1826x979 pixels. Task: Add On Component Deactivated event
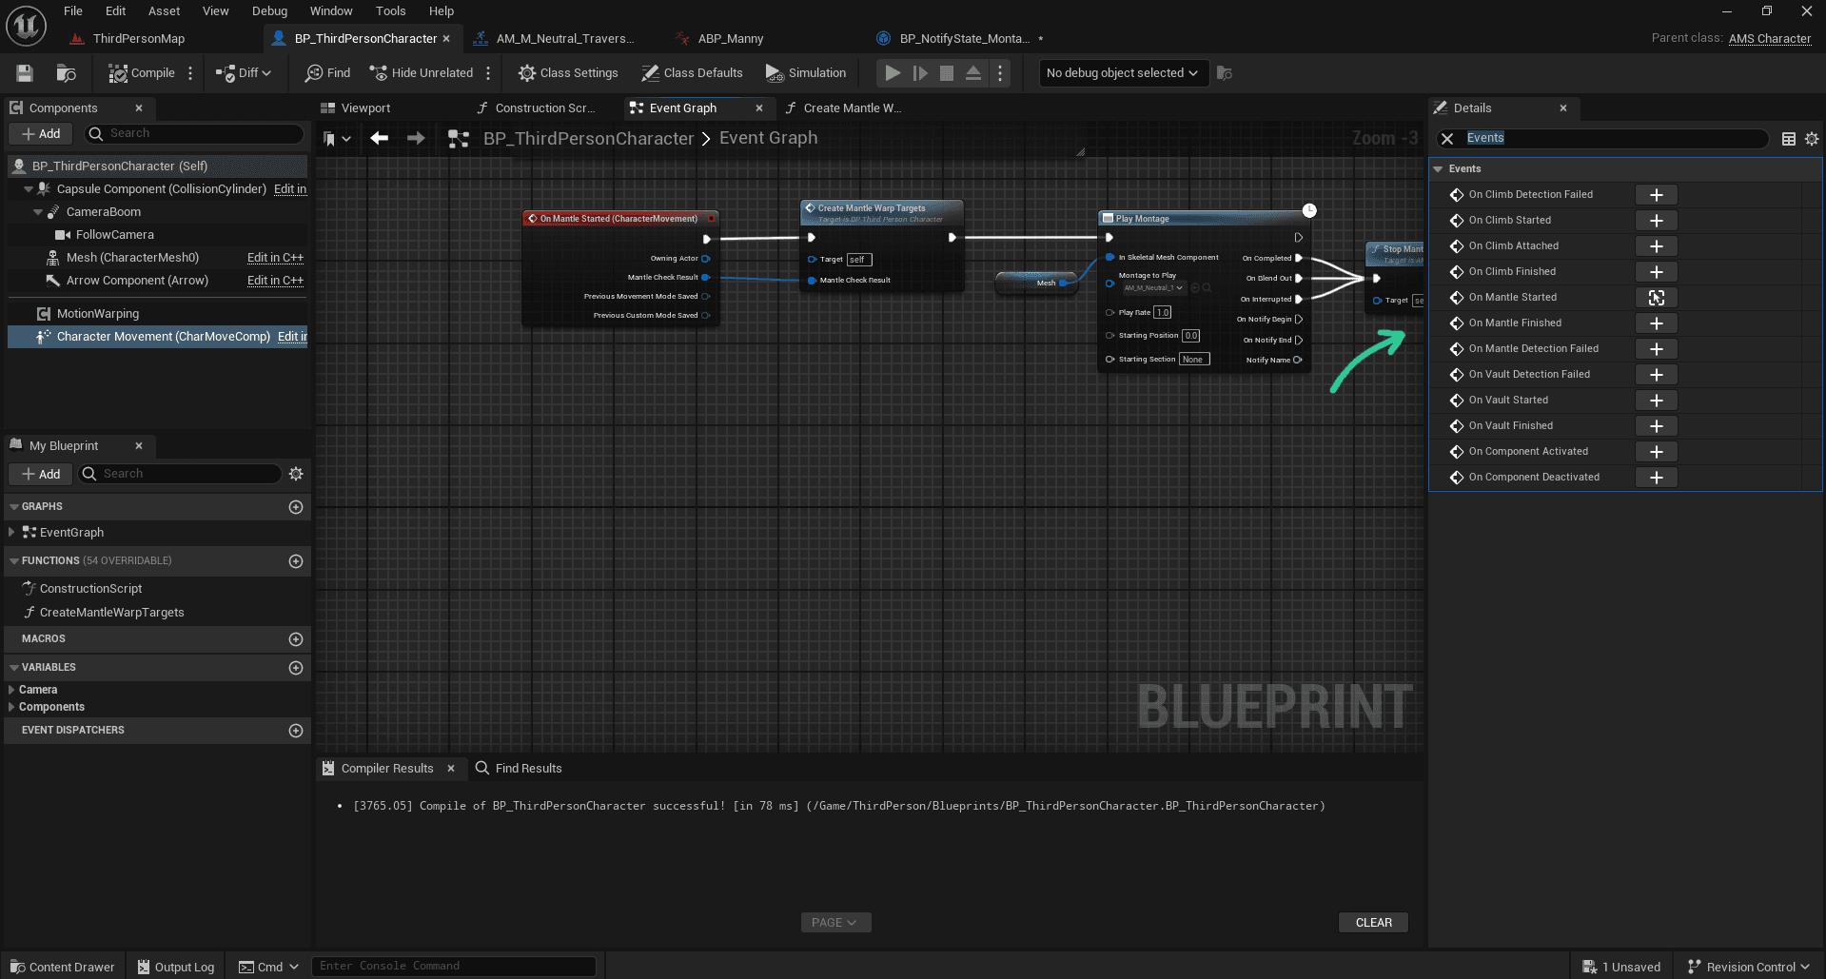click(1656, 478)
